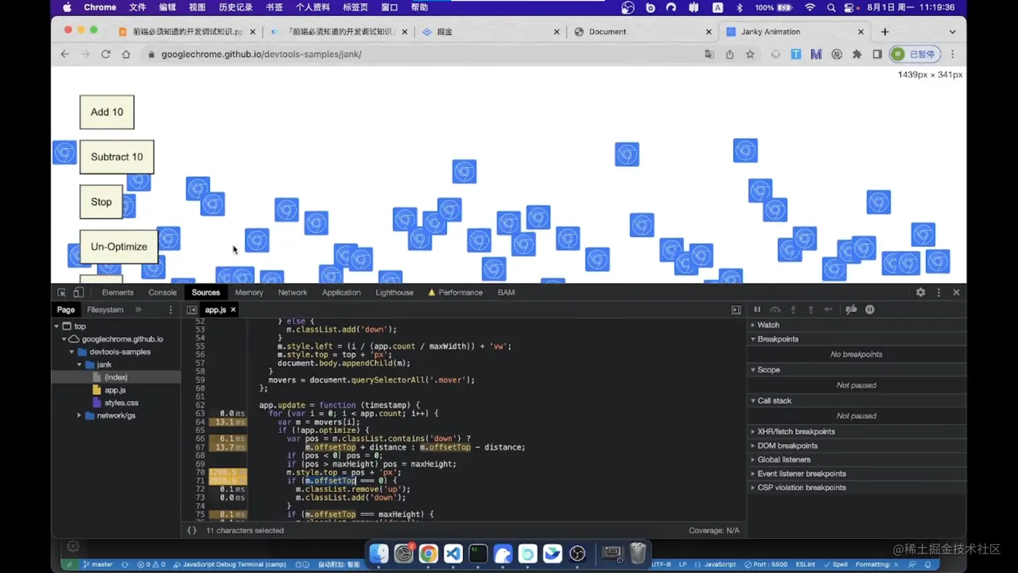Open a new Chrome tab
The width and height of the screenshot is (1018, 573).
[x=885, y=32]
